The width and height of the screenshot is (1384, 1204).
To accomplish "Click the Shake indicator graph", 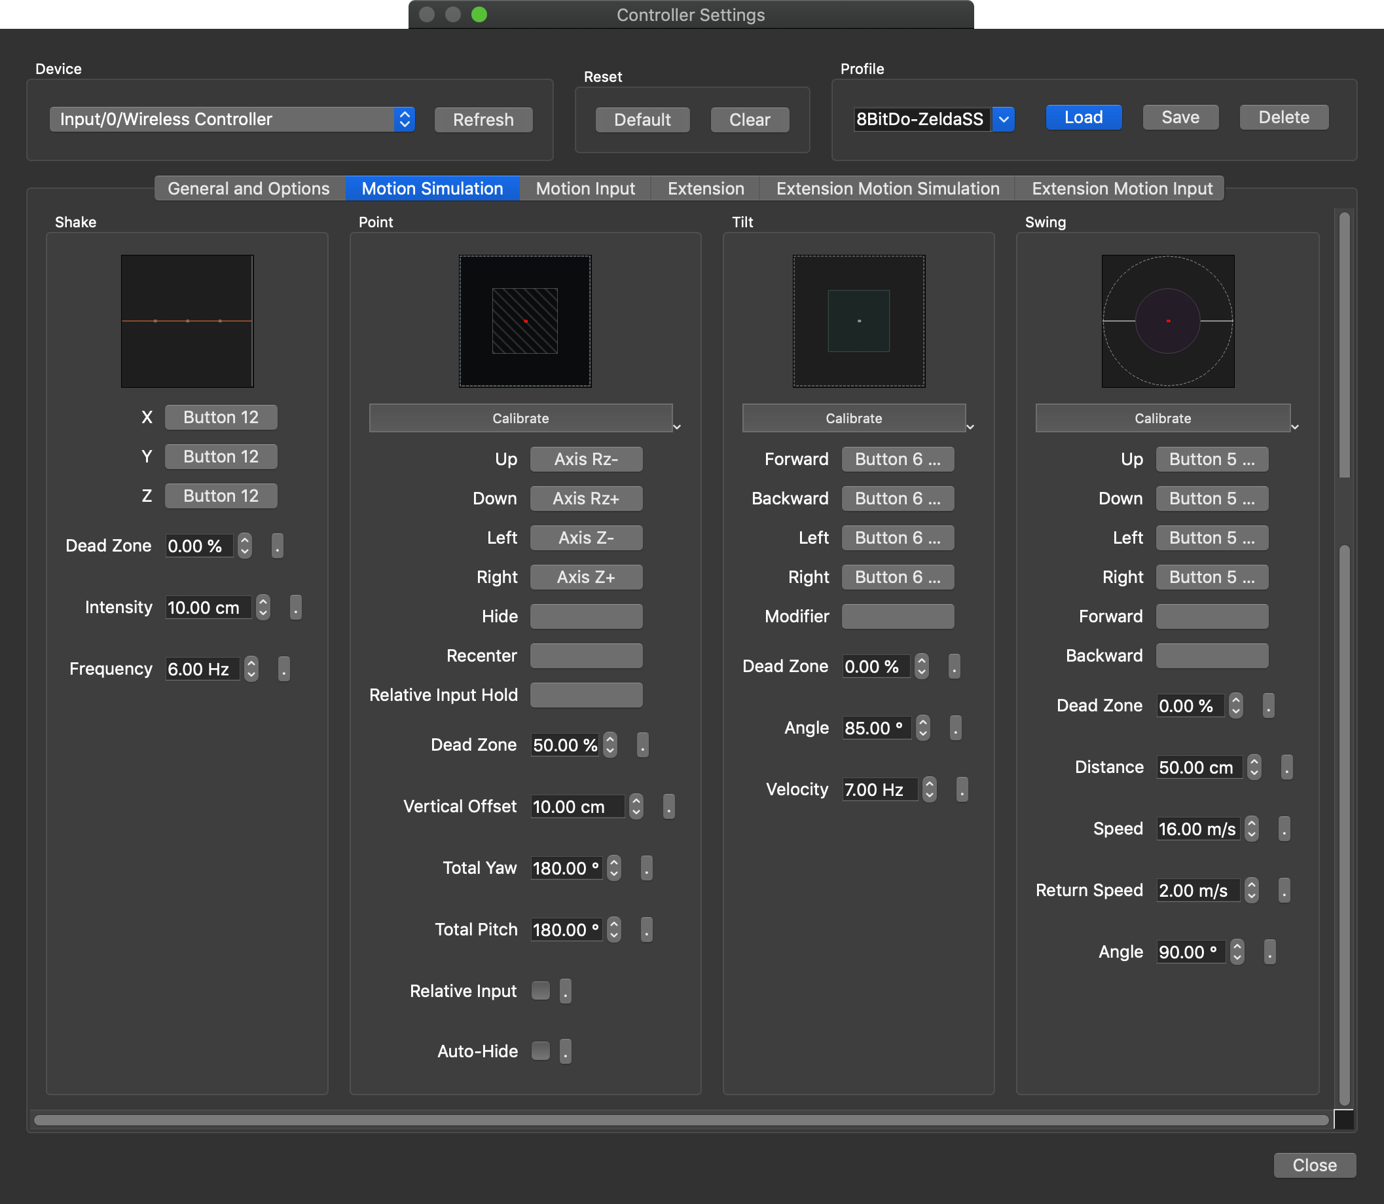I will [187, 321].
